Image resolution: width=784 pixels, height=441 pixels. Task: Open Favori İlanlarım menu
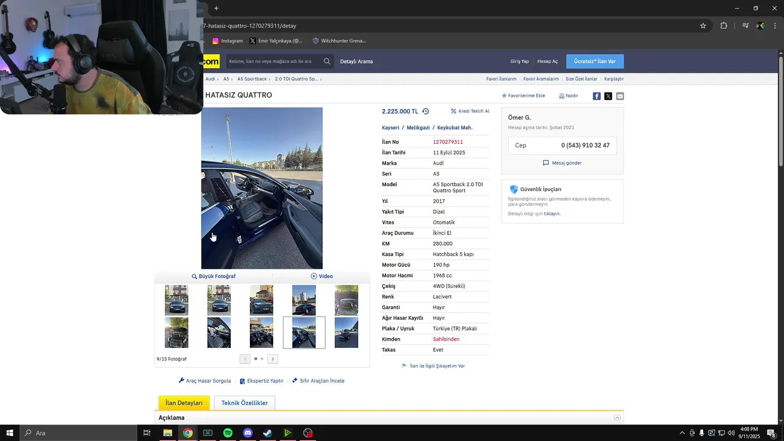(x=501, y=79)
